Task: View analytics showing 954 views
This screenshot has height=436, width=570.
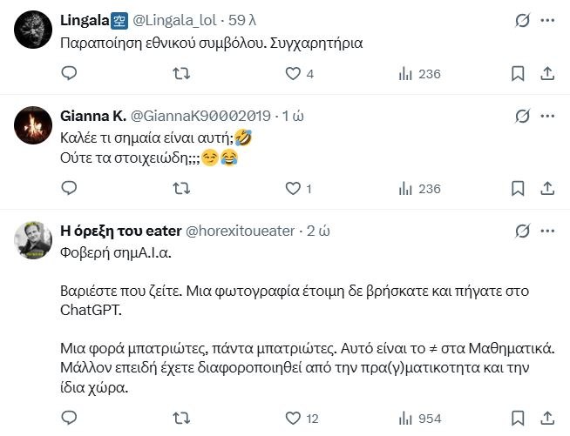Action: coord(405,417)
